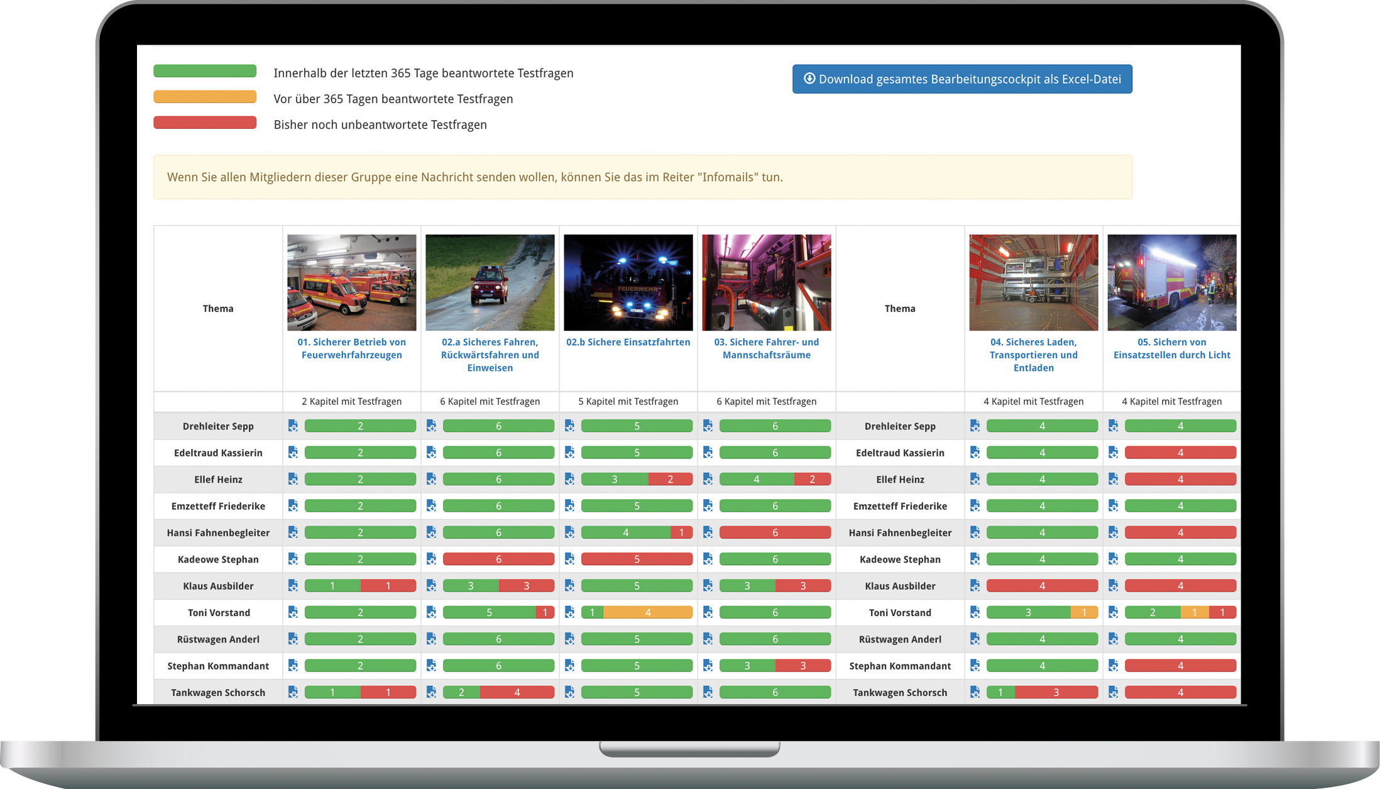
Task: Click Tankwagen Schorsch's progress bar in topic 04
Action: pos(1042,692)
